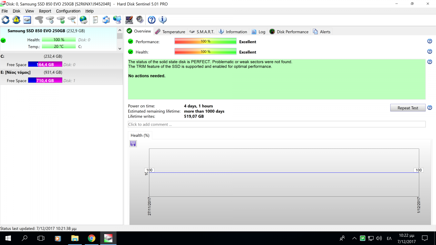The image size is (436, 245).
Task: Click the disk with magnifier toolbar icon
Action: [72, 20]
